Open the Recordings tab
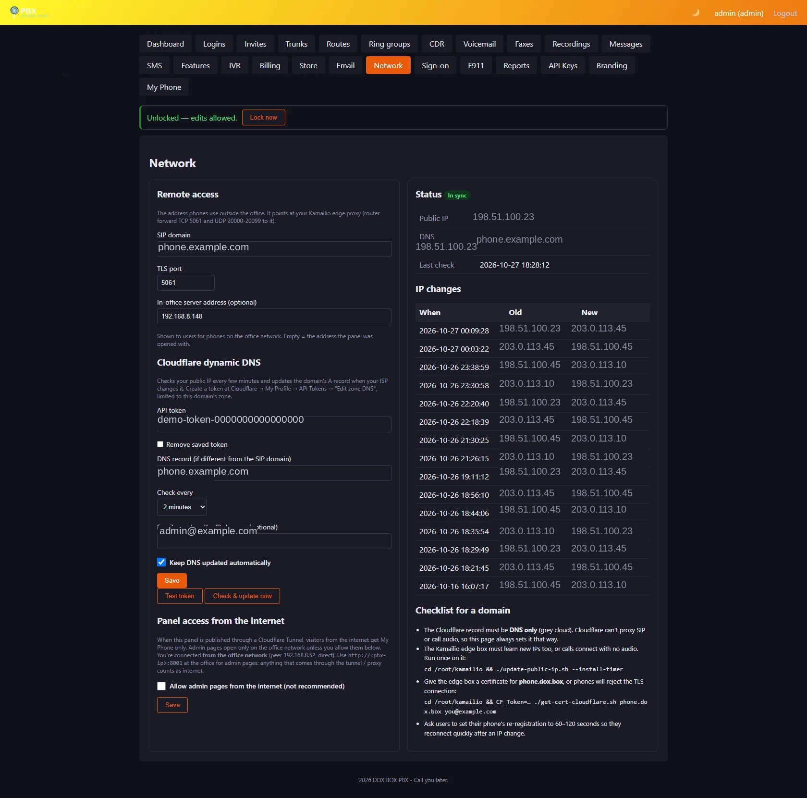The width and height of the screenshot is (807, 798). pos(571,44)
